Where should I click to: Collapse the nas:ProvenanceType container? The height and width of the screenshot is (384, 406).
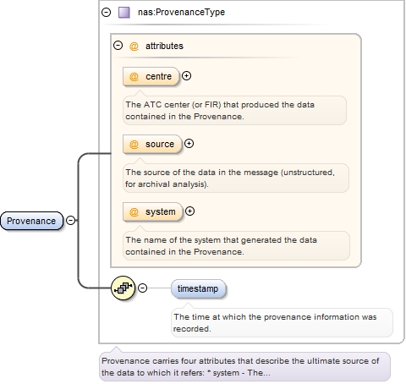tap(106, 12)
